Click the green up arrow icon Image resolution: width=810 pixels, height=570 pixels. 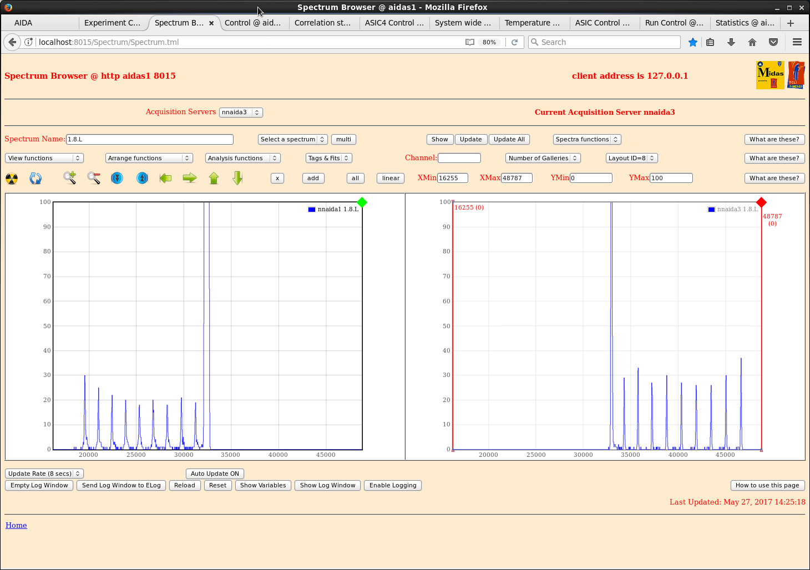tap(214, 178)
